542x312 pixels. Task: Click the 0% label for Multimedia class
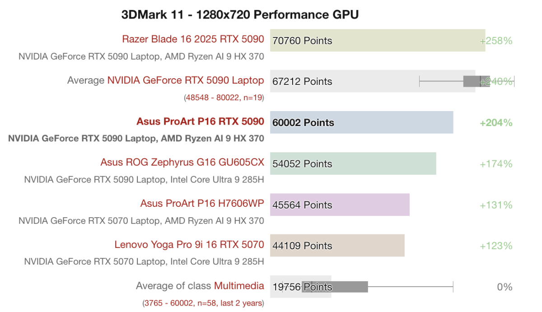click(x=505, y=287)
